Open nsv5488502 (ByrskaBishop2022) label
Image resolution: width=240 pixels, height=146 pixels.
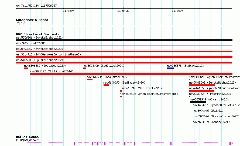pyautogui.click(x=212, y=83)
